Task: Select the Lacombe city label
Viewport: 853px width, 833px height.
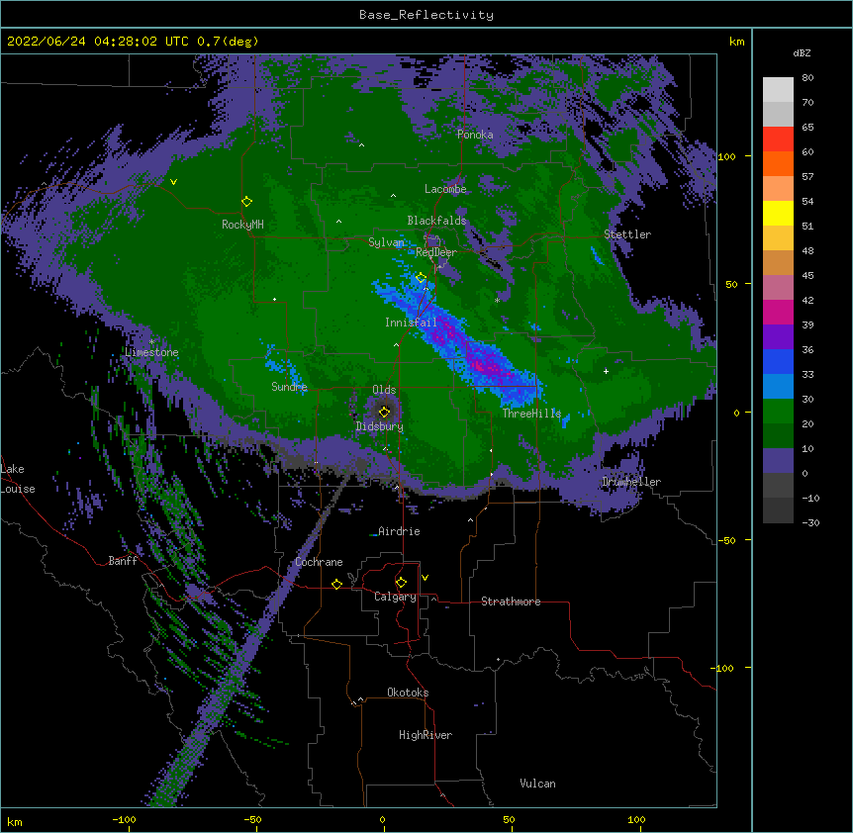Action: pos(445,189)
